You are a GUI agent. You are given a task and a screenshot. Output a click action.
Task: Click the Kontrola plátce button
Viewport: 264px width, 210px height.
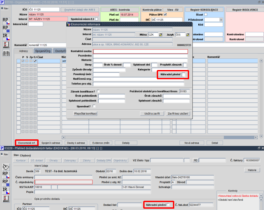pos(152,10)
